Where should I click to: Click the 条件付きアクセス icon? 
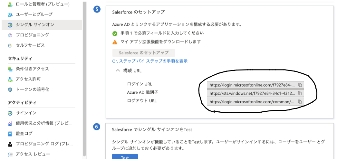click(x=10, y=69)
